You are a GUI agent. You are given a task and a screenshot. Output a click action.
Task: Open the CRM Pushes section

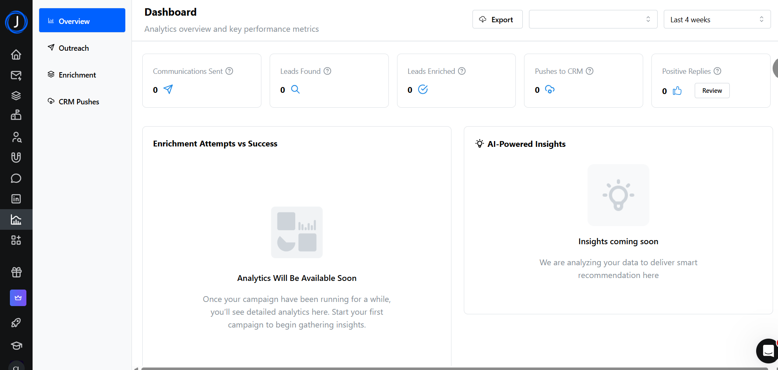pyautogui.click(x=79, y=102)
